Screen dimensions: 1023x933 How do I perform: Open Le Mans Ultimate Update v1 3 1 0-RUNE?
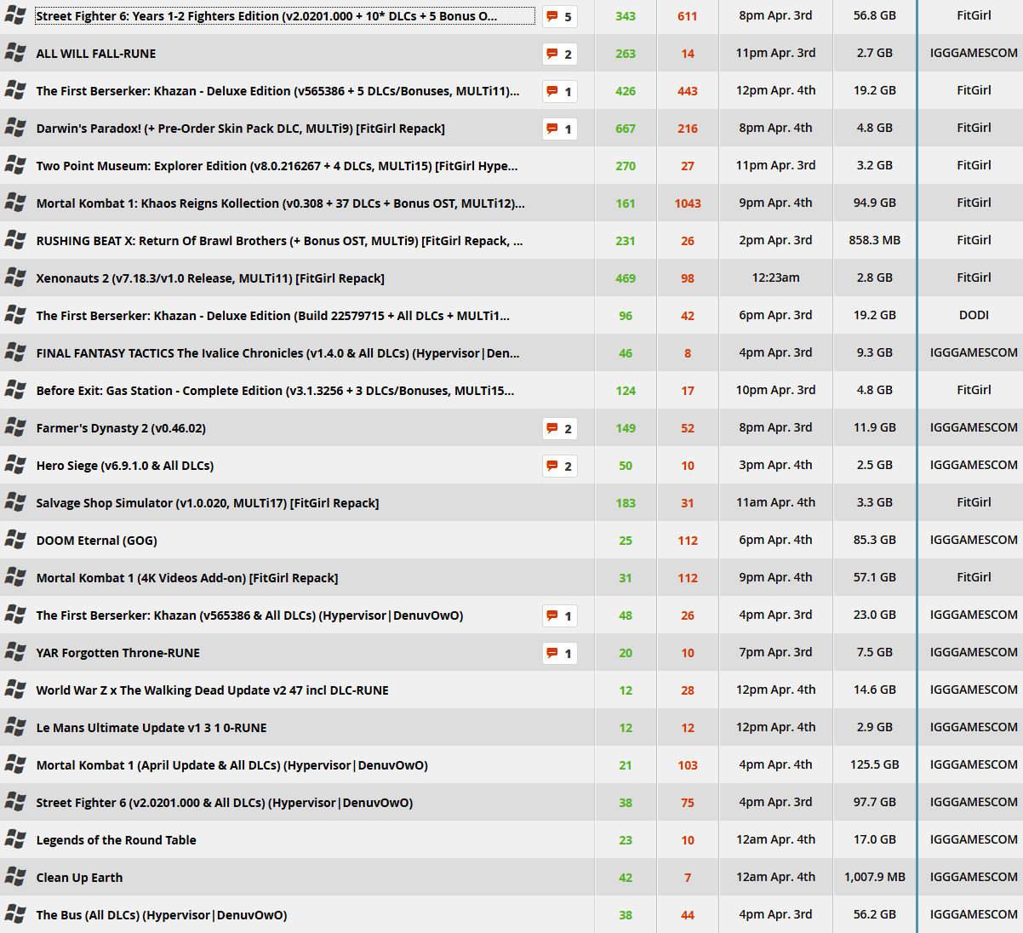151,728
